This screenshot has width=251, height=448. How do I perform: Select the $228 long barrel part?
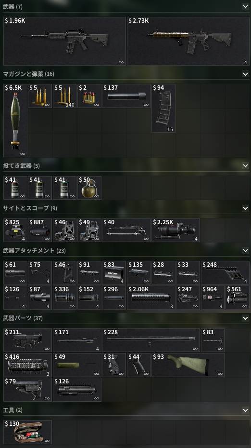[151, 340]
